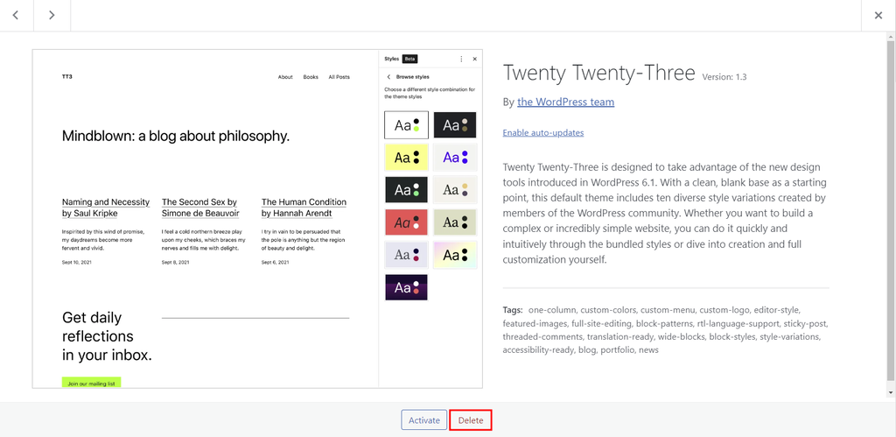Delete the Twenty Twenty-Three theme

471,420
